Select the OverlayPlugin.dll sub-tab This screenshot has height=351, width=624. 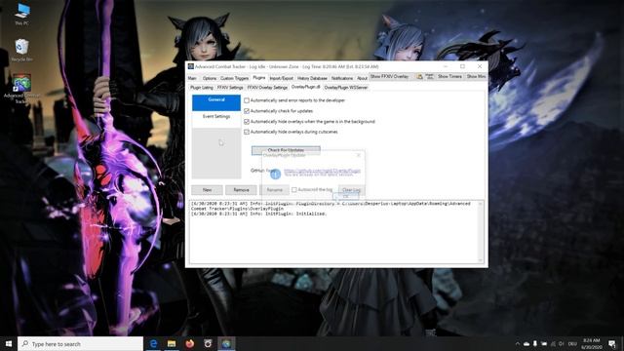tap(305, 87)
